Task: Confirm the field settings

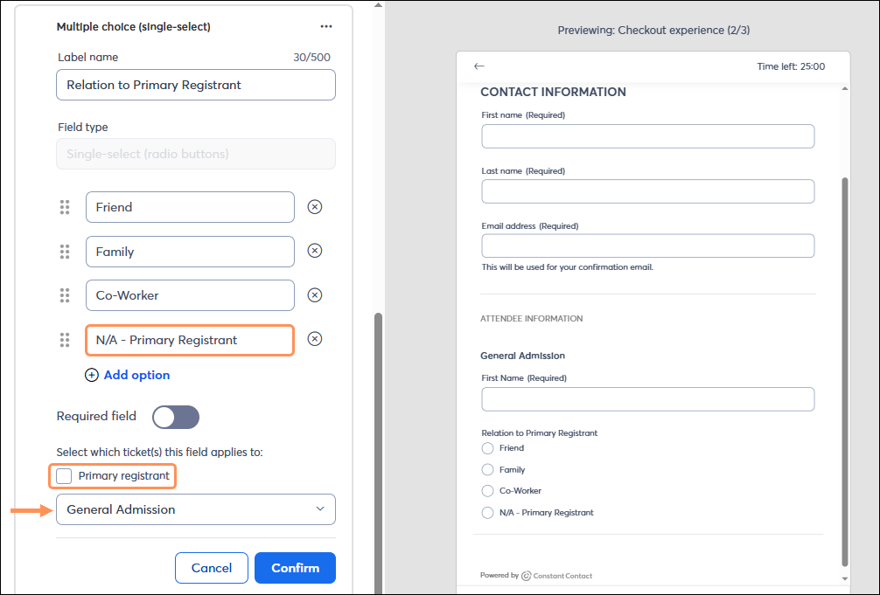Action: click(x=295, y=568)
